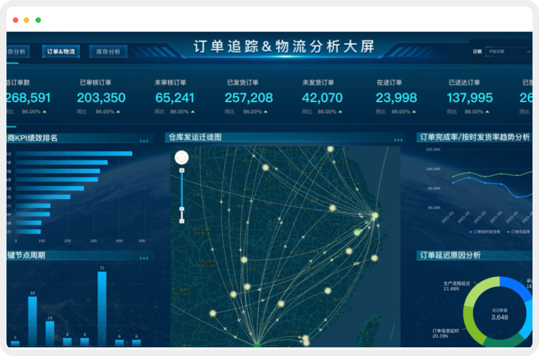Expand the 关键节点周期 panel arrows

pyautogui.click(x=144, y=258)
